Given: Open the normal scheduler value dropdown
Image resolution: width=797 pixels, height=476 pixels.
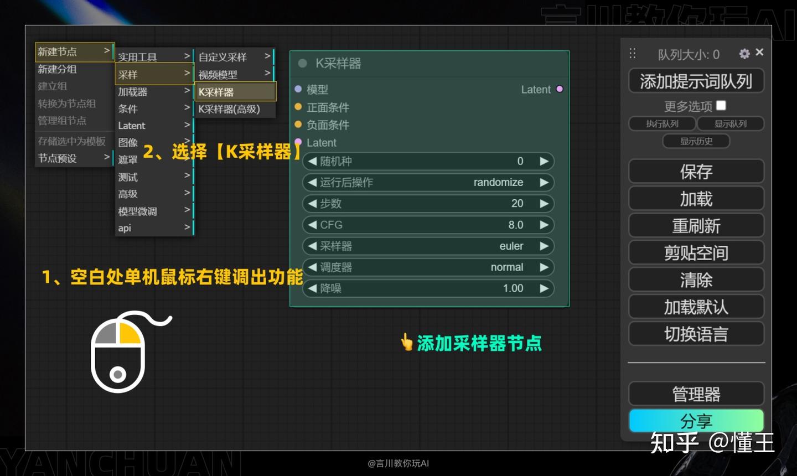Looking at the screenshot, I should point(506,267).
